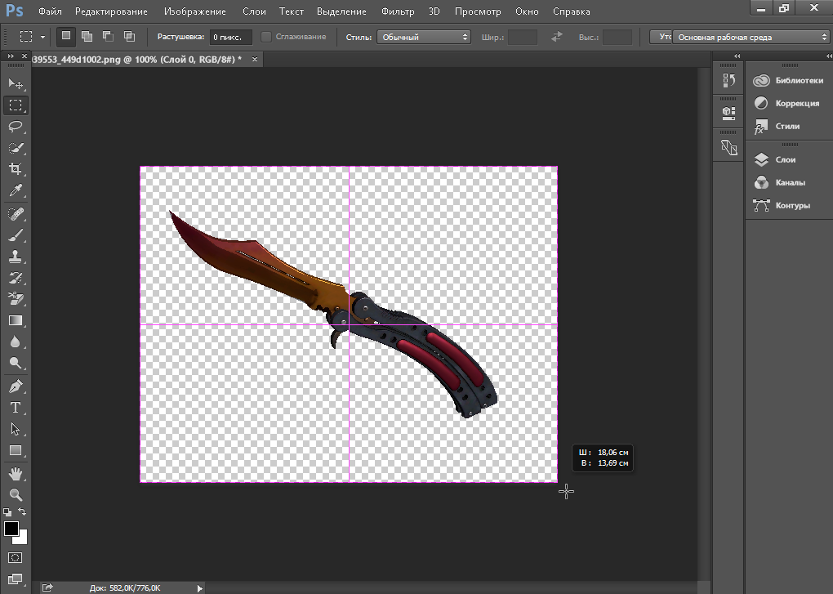Select the Lasso tool
The width and height of the screenshot is (833, 594).
(16, 127)
